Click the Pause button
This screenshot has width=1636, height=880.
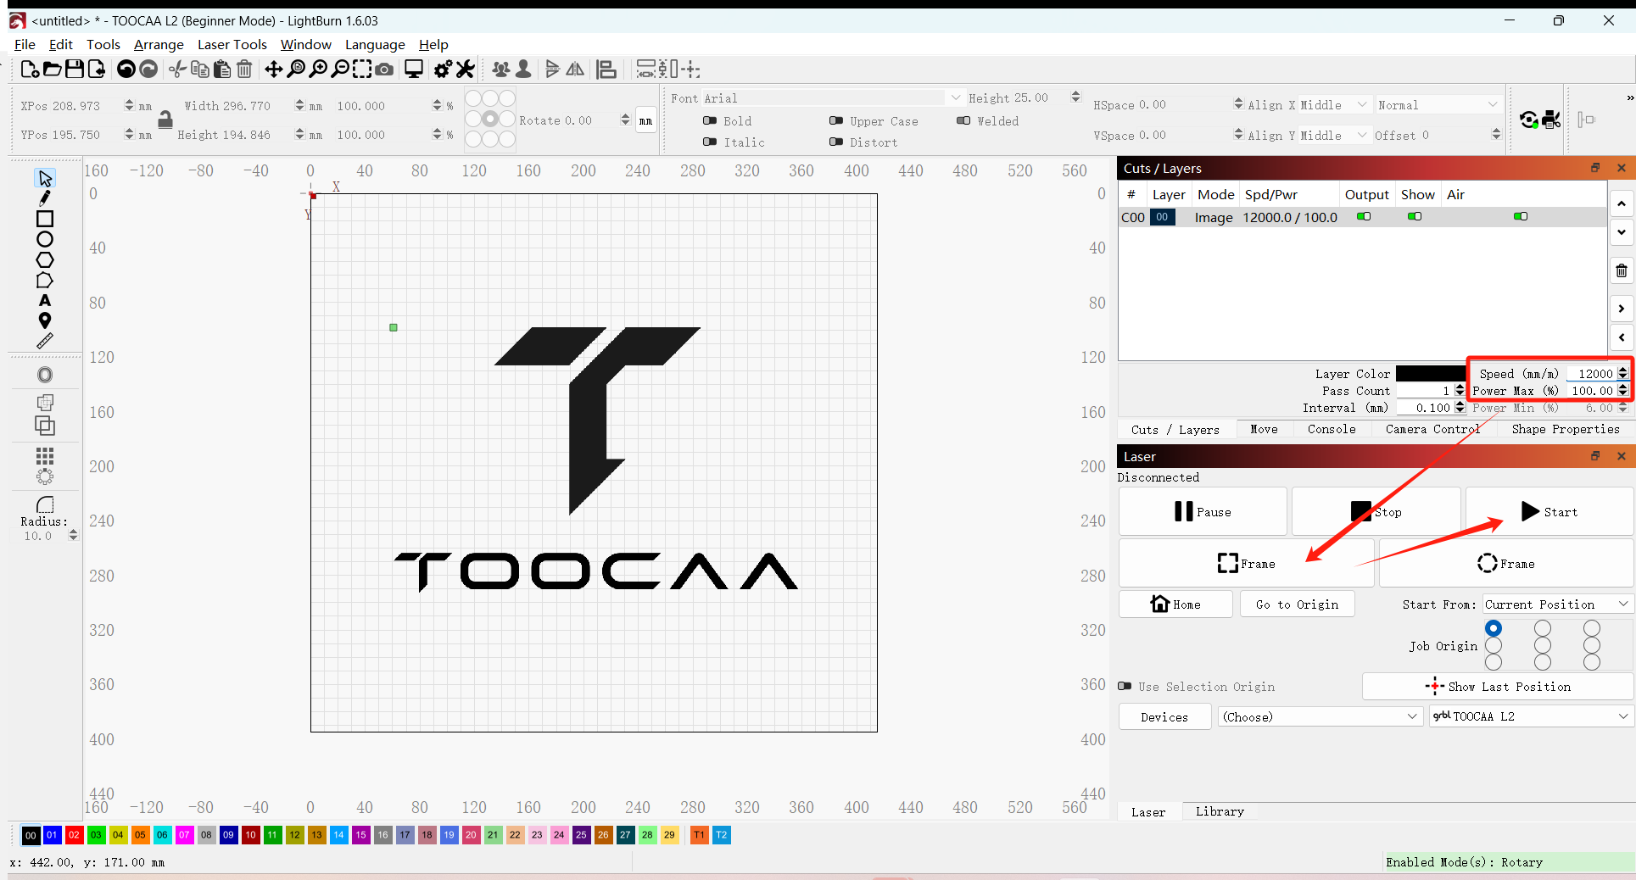point(1203,511)
